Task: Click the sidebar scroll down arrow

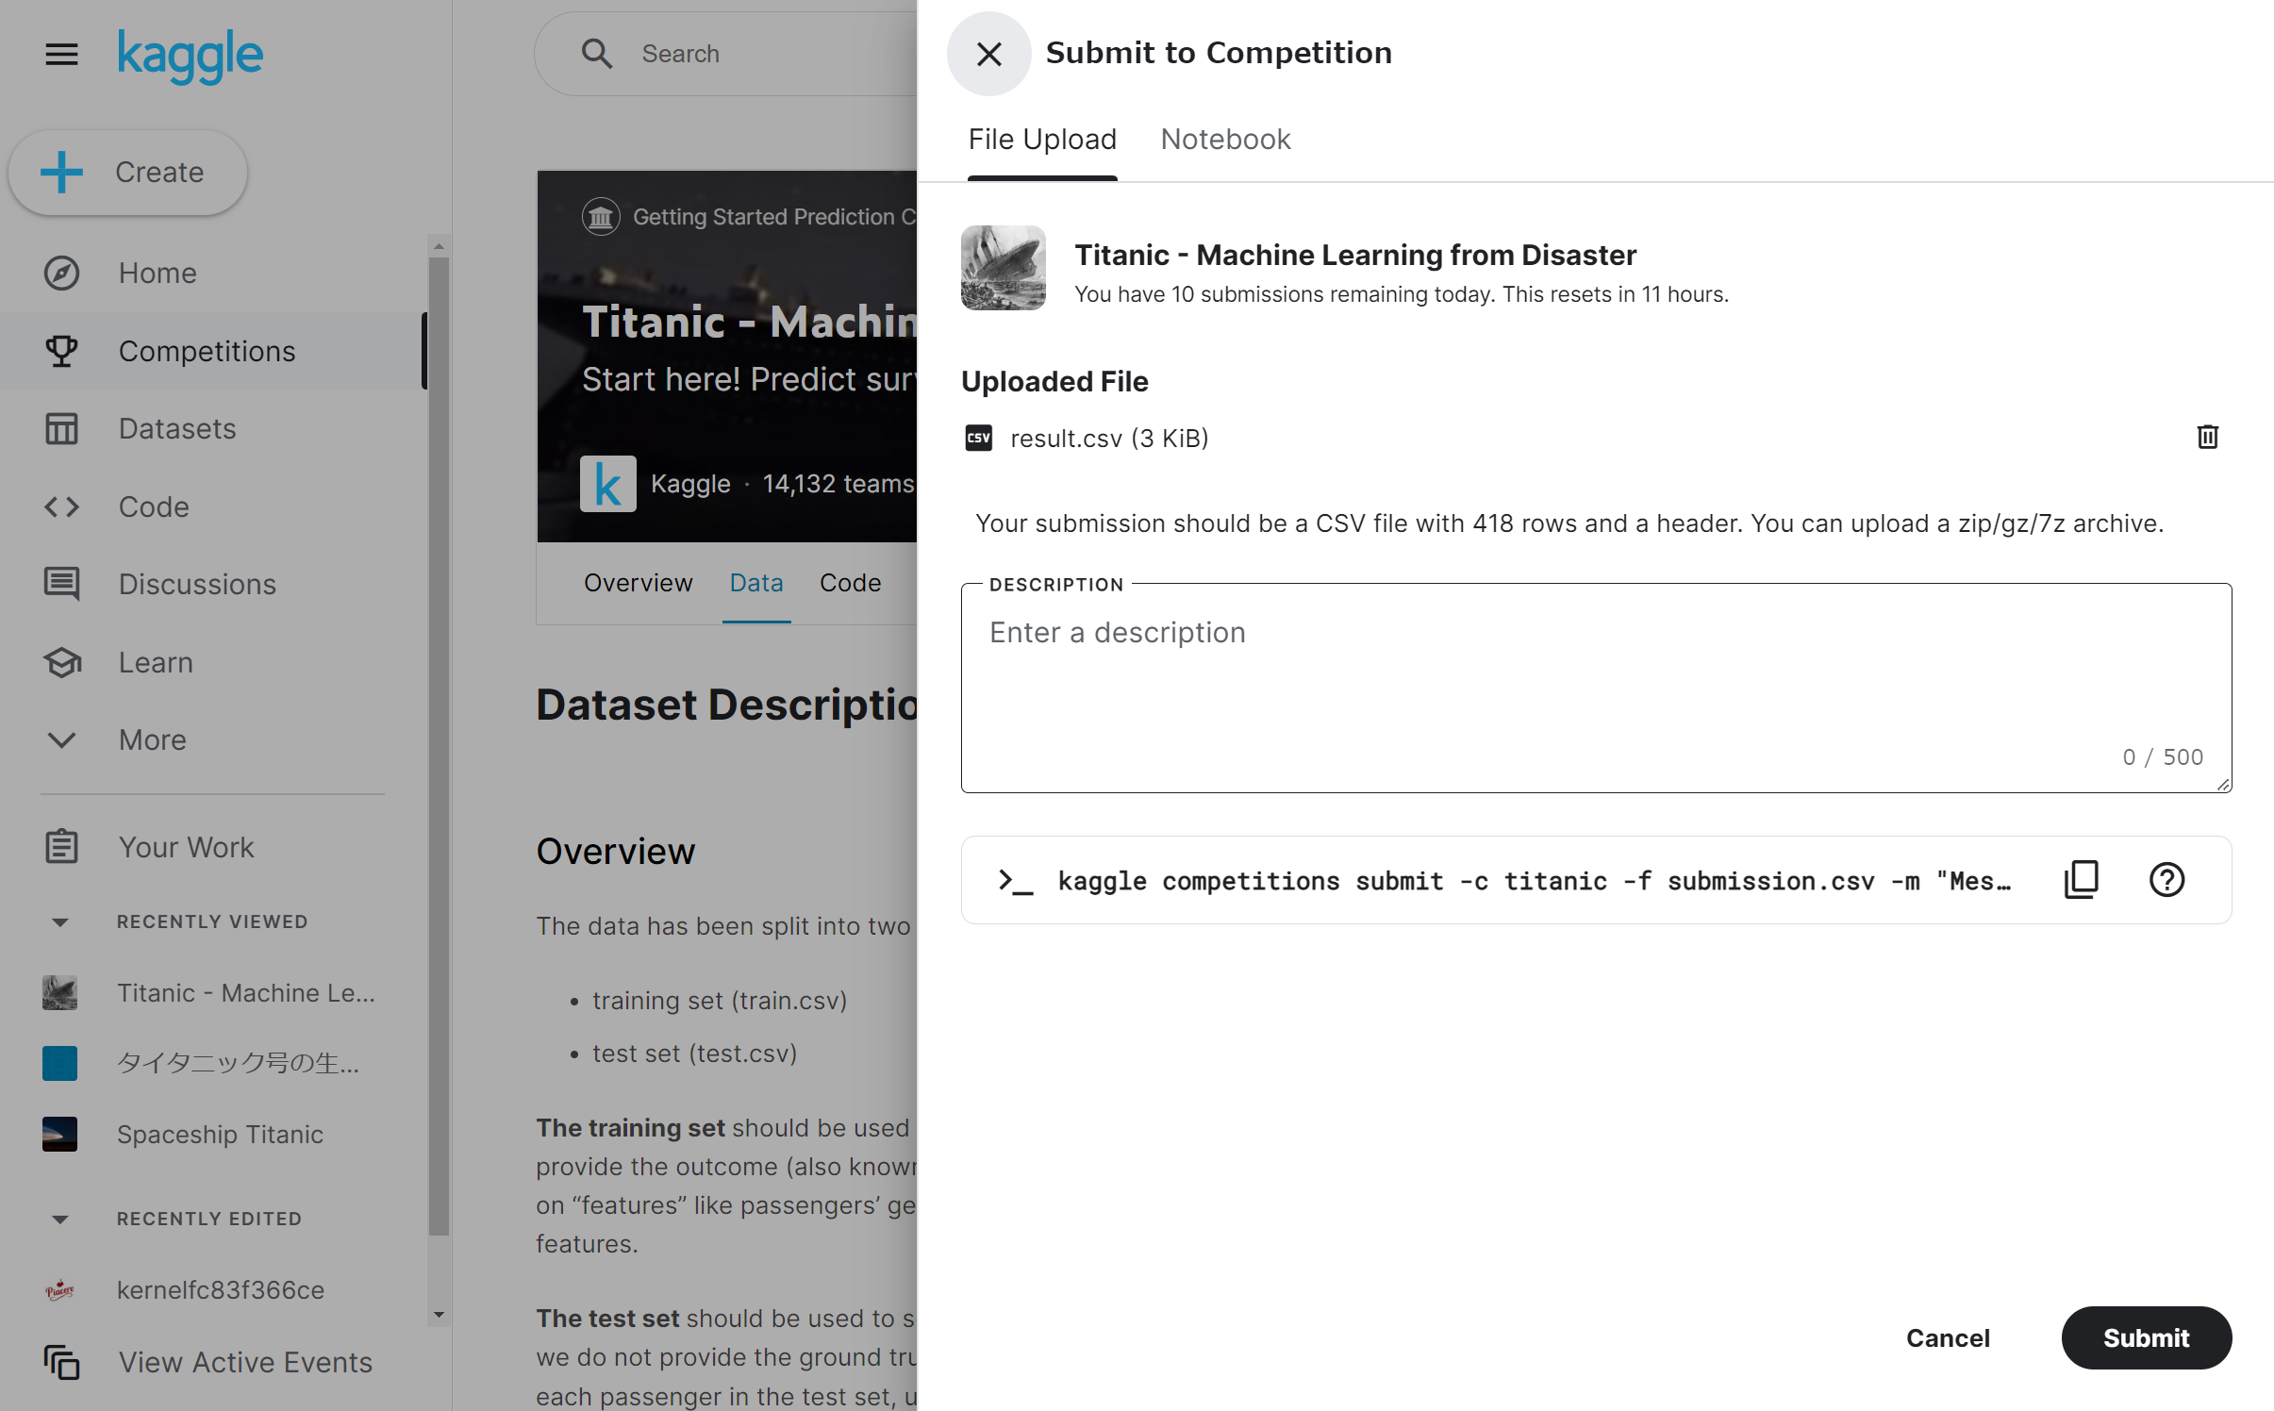Action: pos(439,1315)
